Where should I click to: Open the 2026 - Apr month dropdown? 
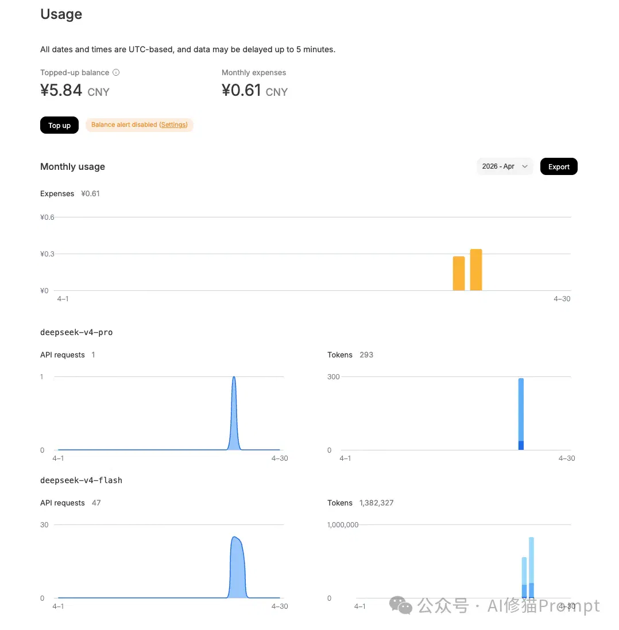505,166
